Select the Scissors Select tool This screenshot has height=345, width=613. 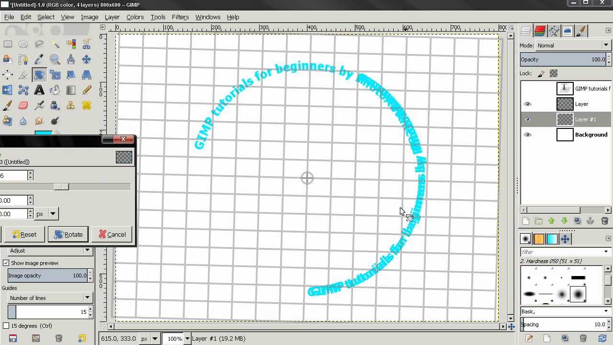[x=87, y=44]
